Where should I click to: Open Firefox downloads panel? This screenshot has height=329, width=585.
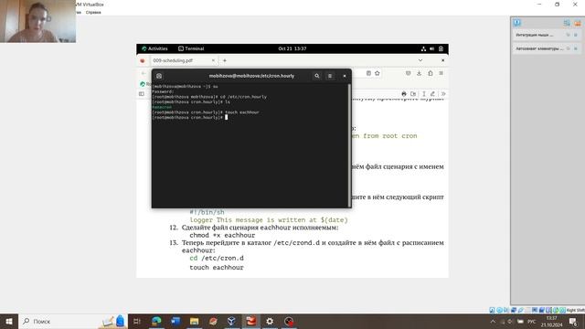pos(419,73)
